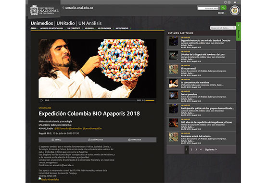This screenshot has height=183, width=267.
Task: Mute the player with the speaker icon
Action: coord(143,100)
